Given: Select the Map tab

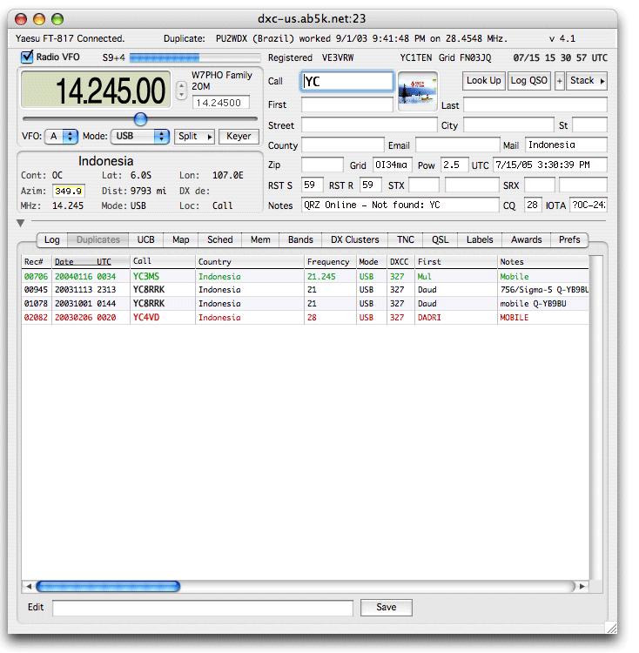Looking at the screenshot, I should point(180,239).
